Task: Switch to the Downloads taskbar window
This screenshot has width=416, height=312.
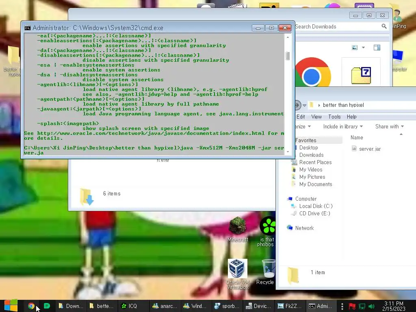Action: (x=71, y=306)
